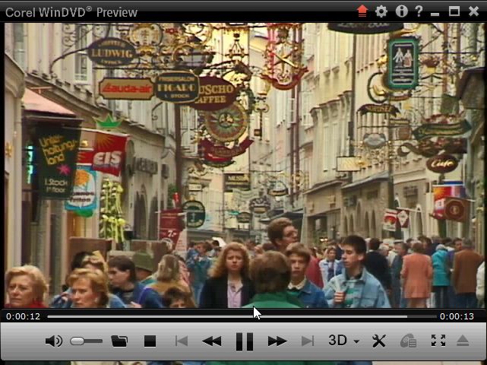Stop playback with the square button
The image size is (487, 365).
(x=150, y=341)
